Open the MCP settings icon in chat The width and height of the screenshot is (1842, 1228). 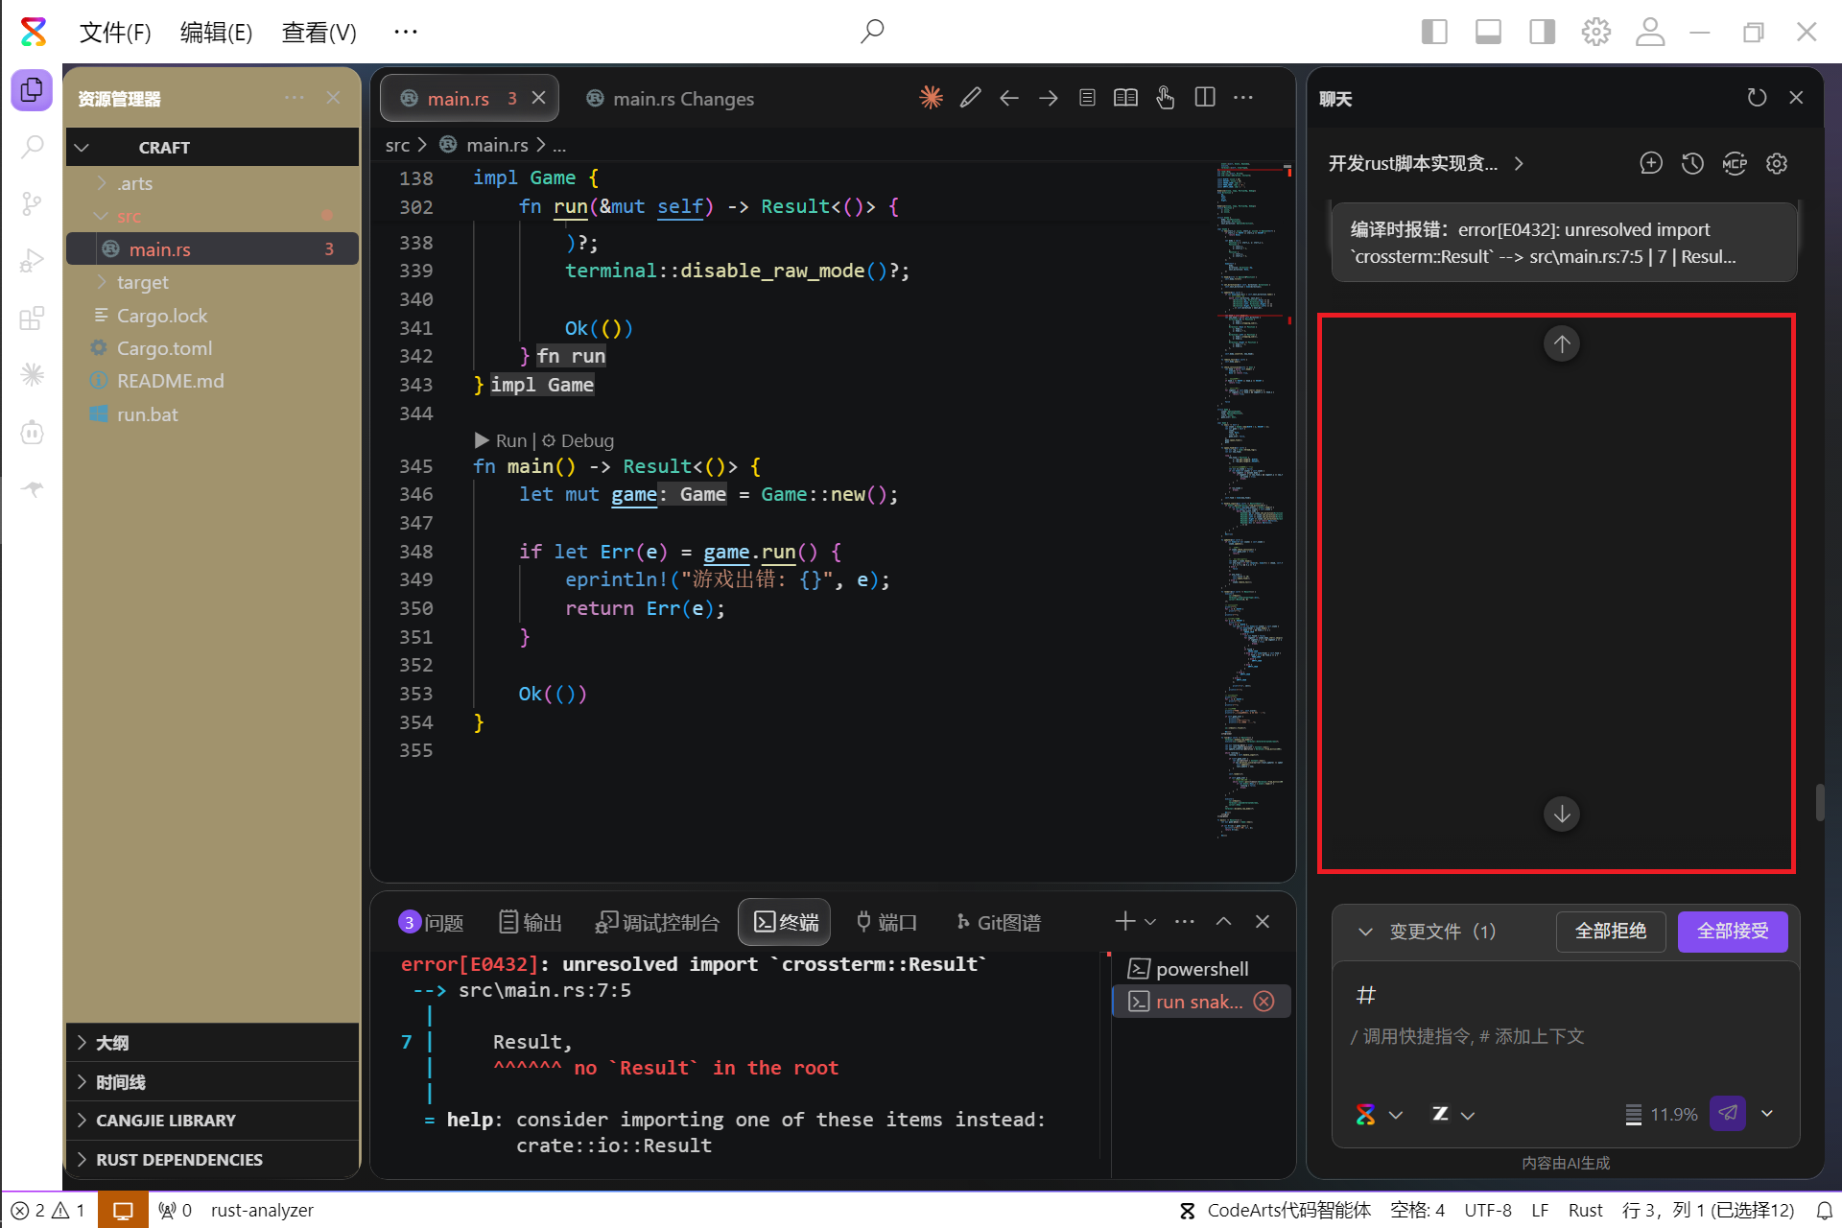click(1735, 163)
